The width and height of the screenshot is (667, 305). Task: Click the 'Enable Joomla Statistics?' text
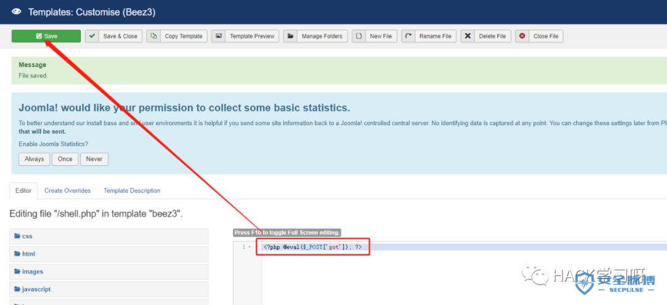point(54,144)
